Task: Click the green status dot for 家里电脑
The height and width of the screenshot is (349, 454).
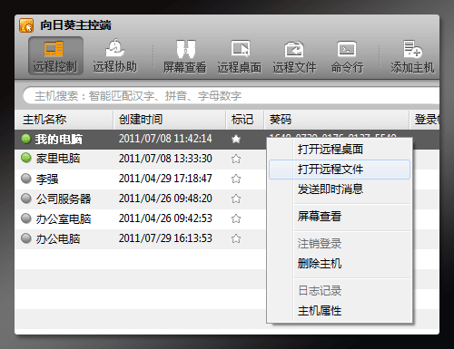Action: (x=26, y=158)
